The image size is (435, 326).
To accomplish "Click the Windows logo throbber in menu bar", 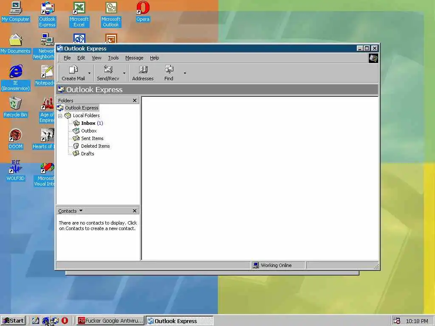I will [x=373, y=58].
